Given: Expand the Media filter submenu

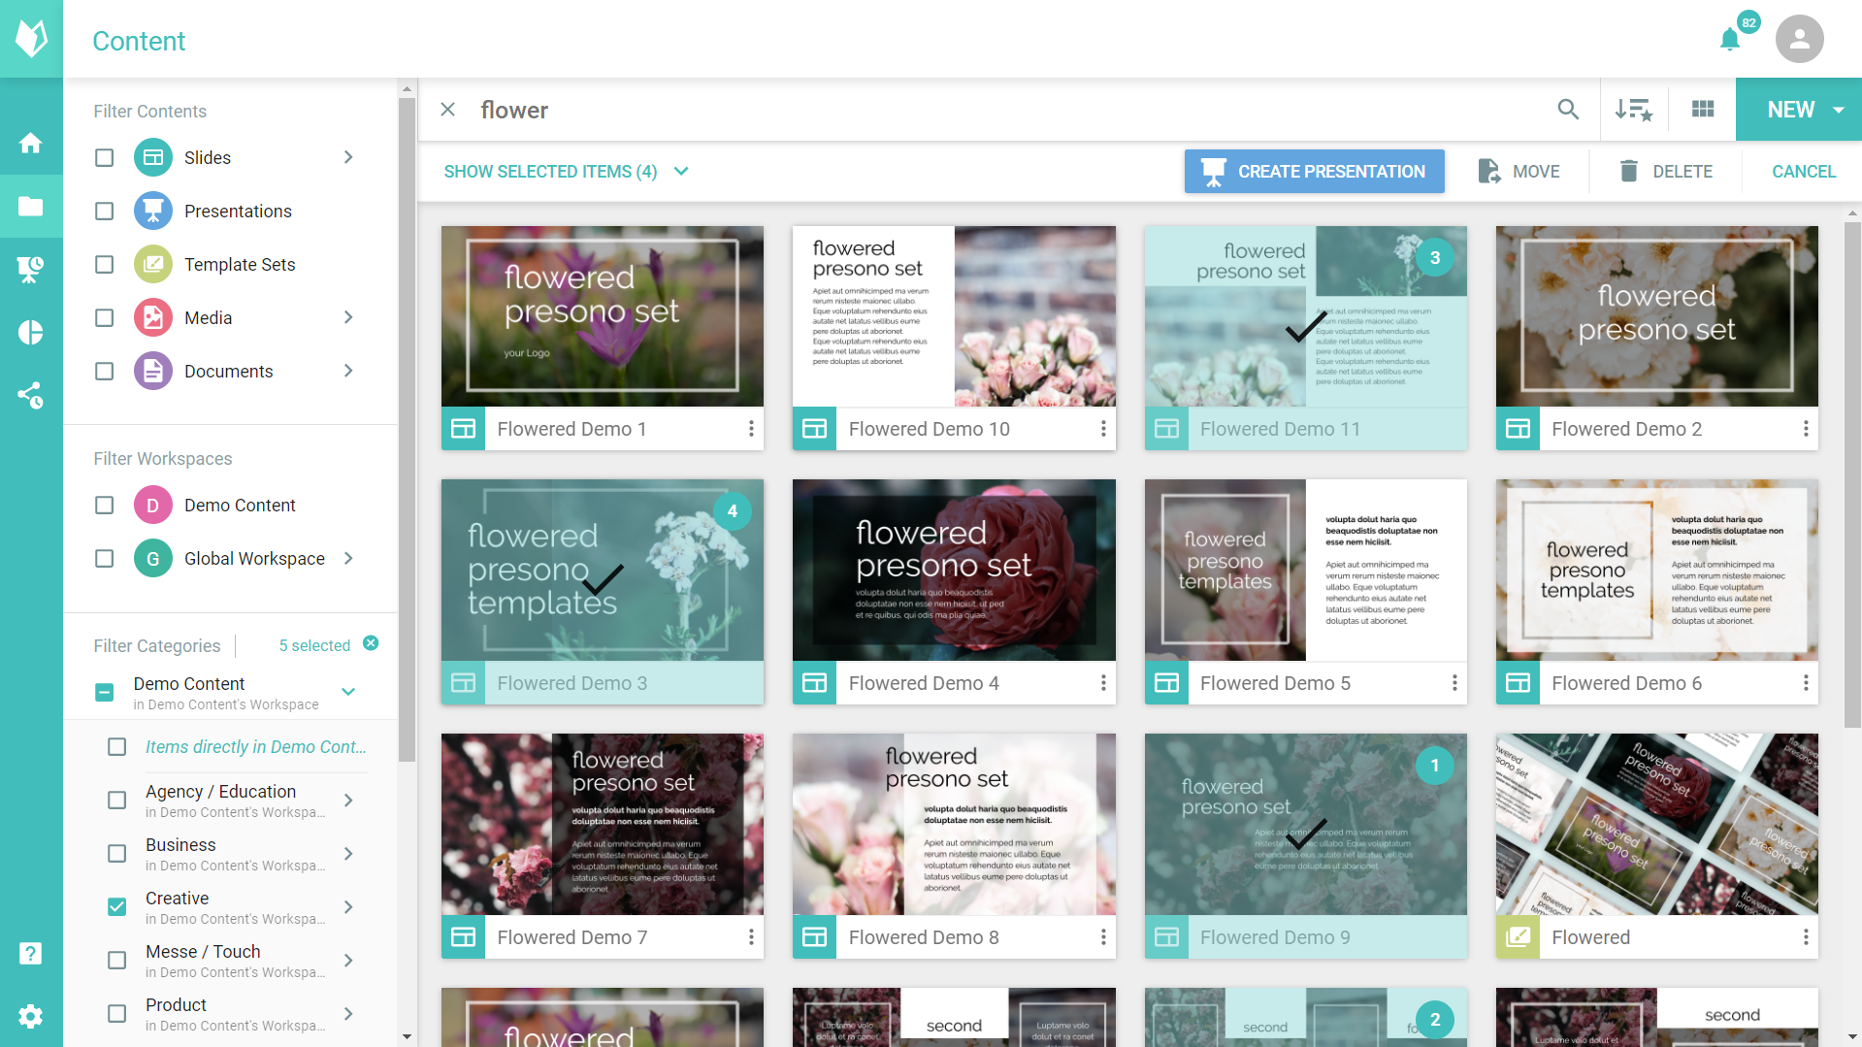Looking at the screenshot, I should (348, 317).
